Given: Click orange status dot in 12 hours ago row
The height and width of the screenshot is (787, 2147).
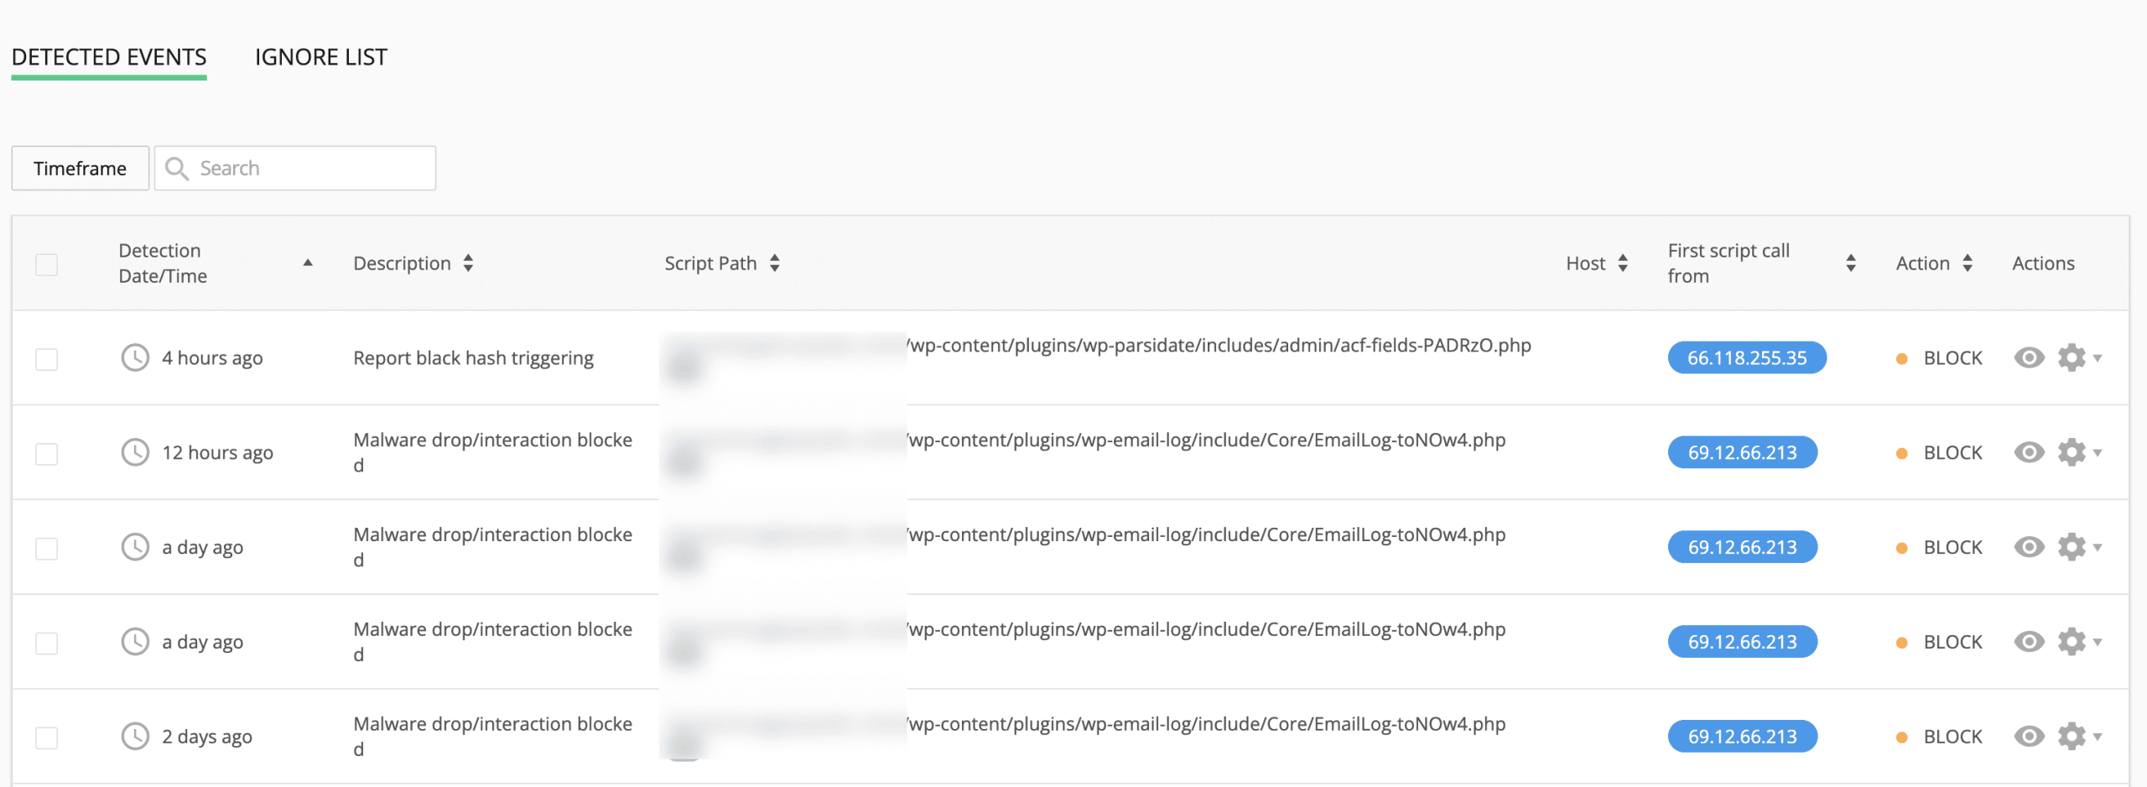Looking at the screenshot, I should coord(1901,453).
